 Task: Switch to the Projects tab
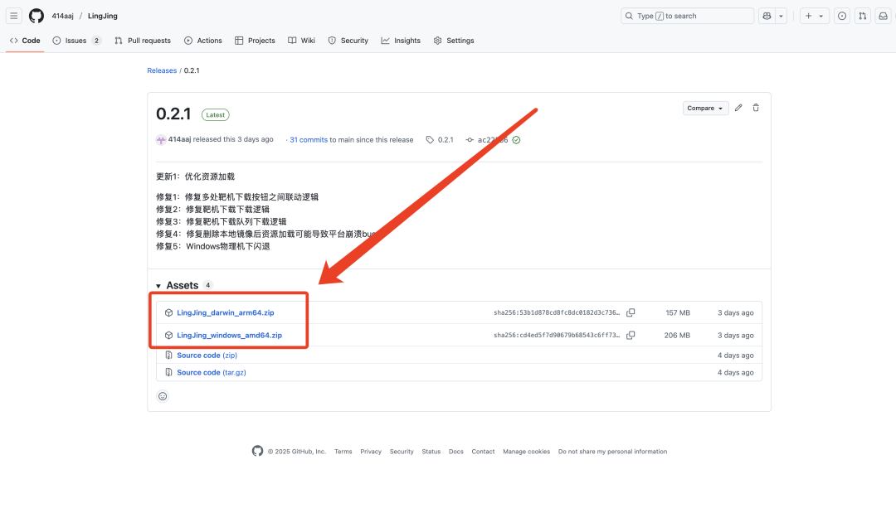[x=255, y=41]
